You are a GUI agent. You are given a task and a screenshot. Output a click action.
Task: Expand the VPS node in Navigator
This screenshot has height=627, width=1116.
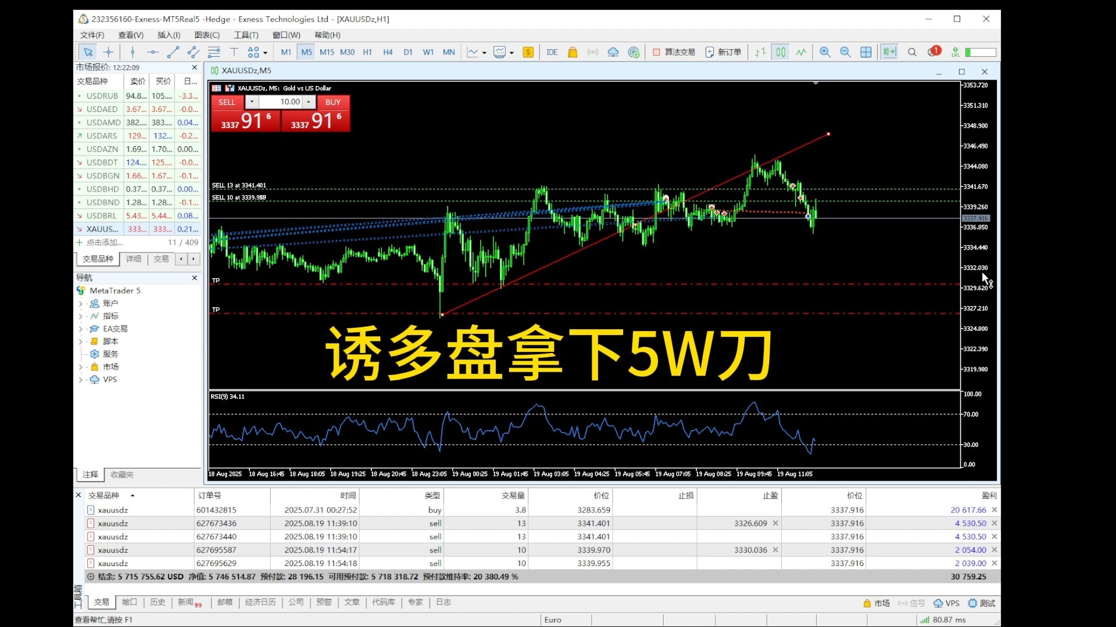(x=80, y=380)
